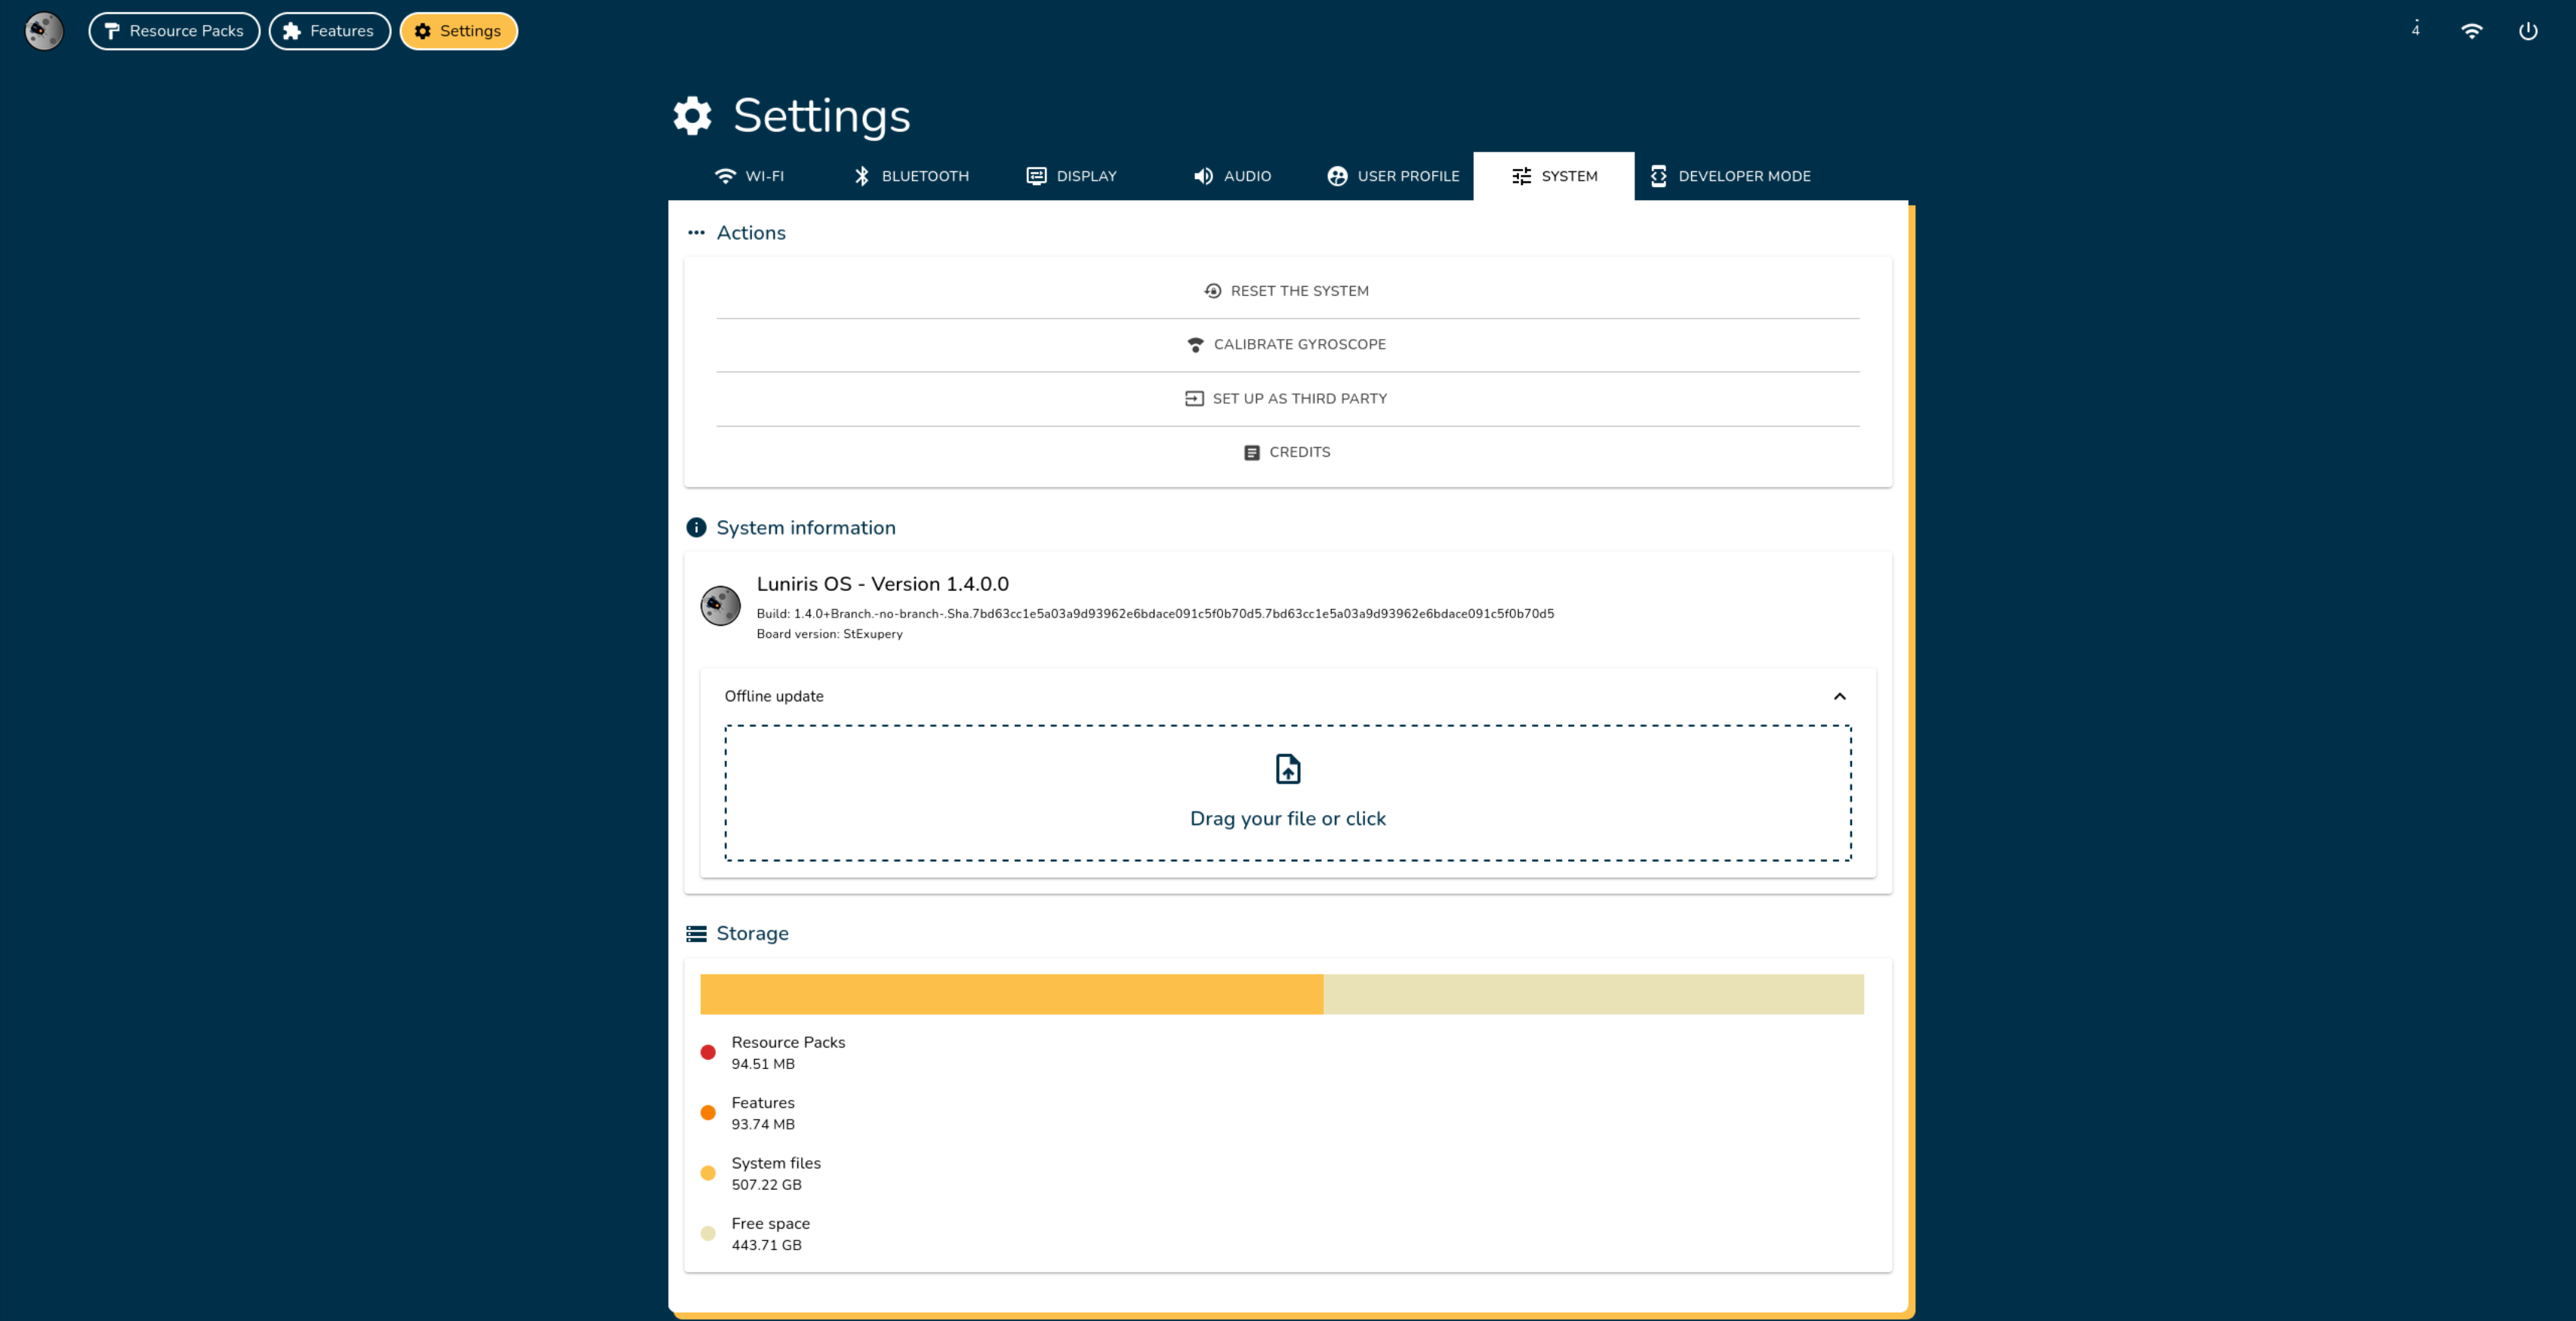2576x1321 pixels.
Task: Open Credits
Action: coord(1288,451)
